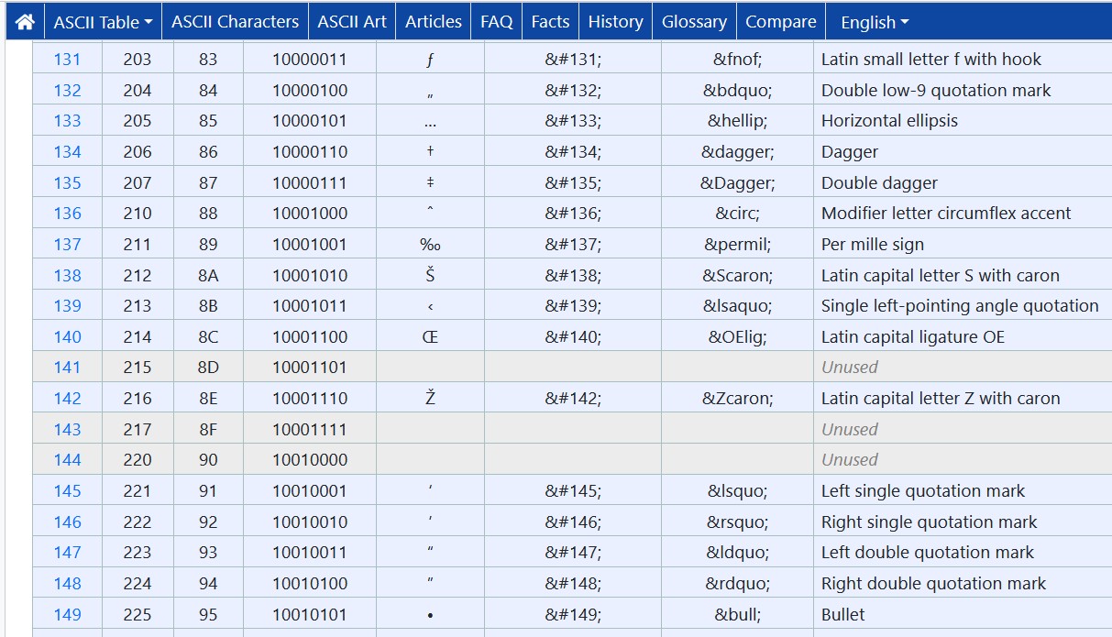Viewport: 1112px width, 637px height.
Task: Expand the ASCII Table dropdown menu
Action: pyautogui.click(x=103, y=22)
